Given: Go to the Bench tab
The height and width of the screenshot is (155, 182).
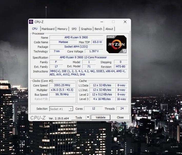Looking at the screenshot, I should pyautogui.click(x=98, y=29).
